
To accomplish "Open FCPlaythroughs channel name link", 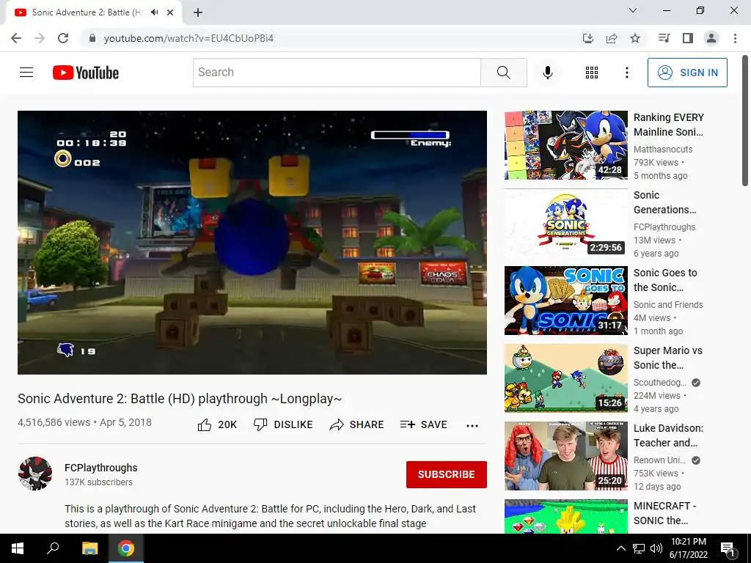I will [101, 468].
